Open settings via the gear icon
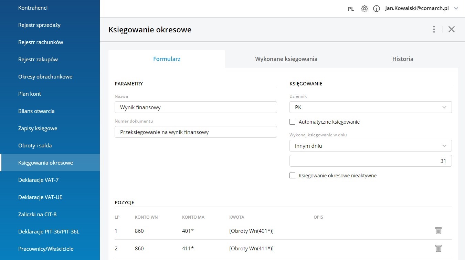Screen dimensions: 465x260 pos(364,9)
